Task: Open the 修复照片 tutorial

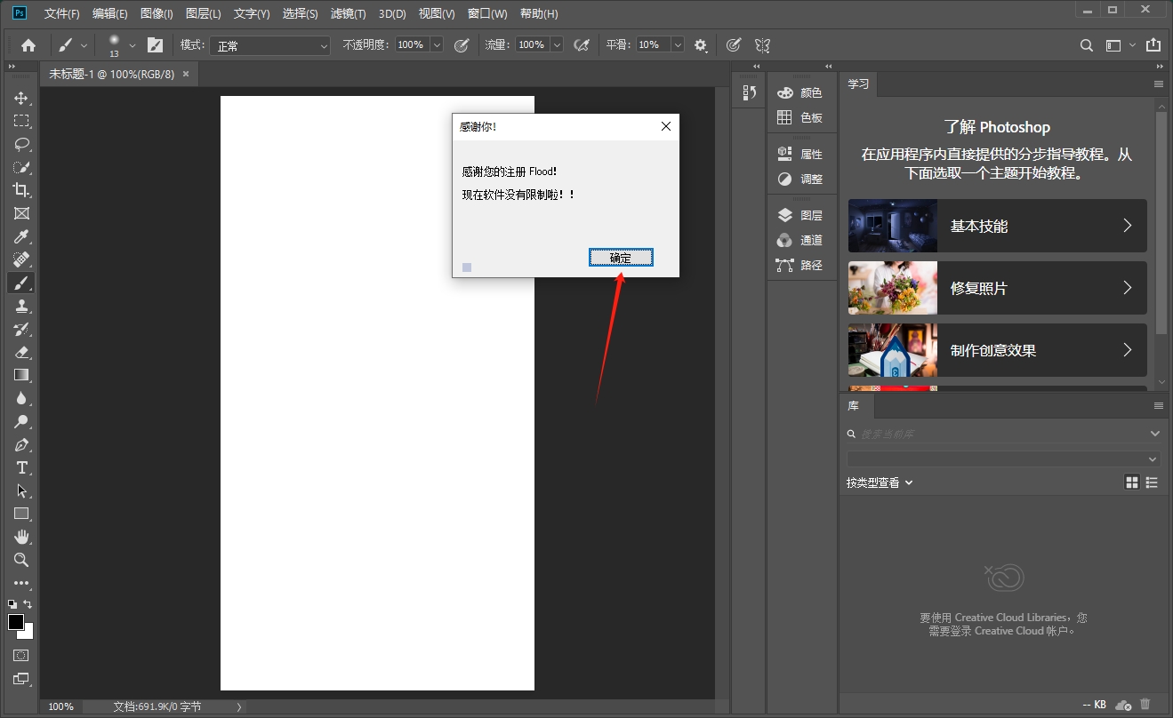Action: click(x=997, y=288)
